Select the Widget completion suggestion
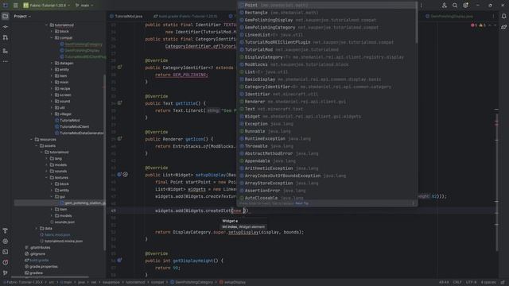 coord(327,117)
